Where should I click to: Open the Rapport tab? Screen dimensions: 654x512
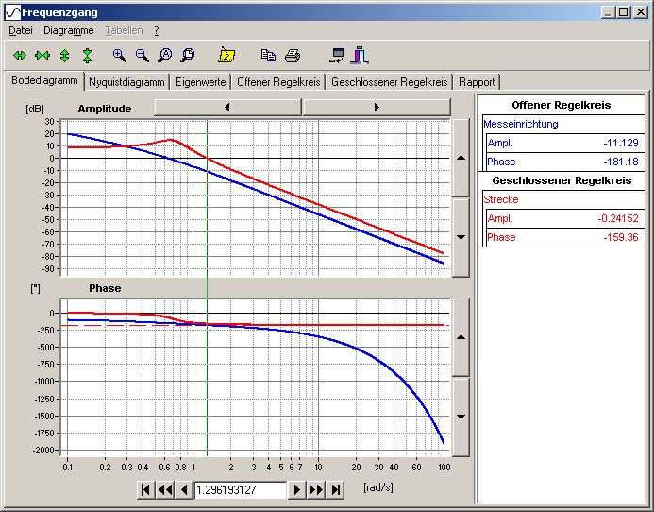pyautogui.click(x=477, y=82)
